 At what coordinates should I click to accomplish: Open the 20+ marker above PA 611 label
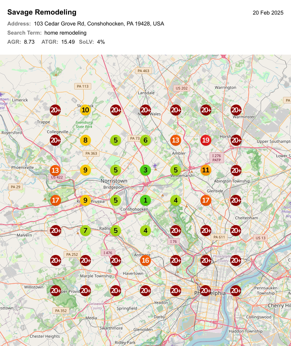point(206,231)
